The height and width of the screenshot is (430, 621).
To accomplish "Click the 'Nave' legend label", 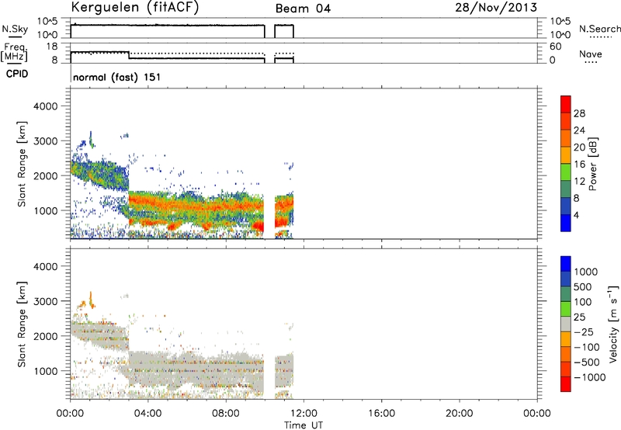I will pos(591,54).
